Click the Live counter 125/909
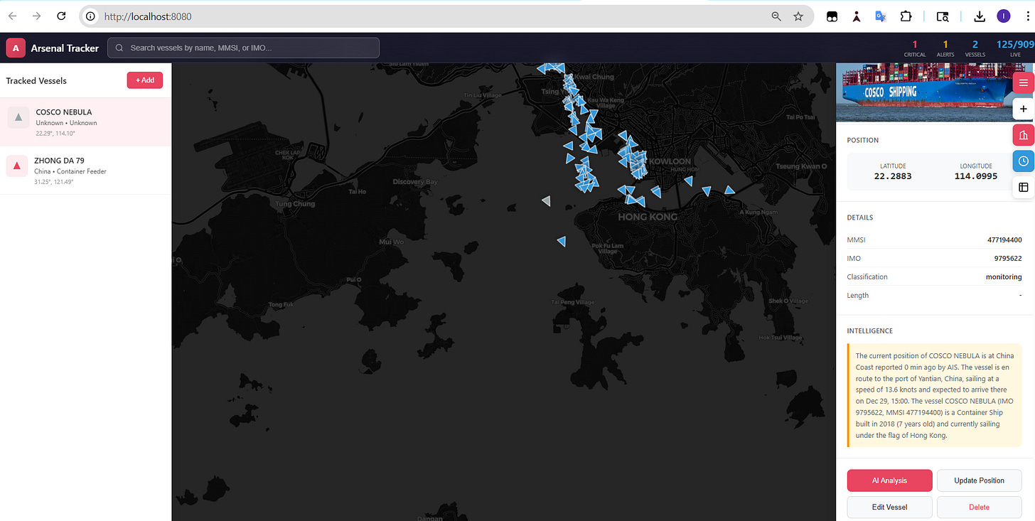The height and width of the screenshot is (521, 1035). [x=1015, y=48]
